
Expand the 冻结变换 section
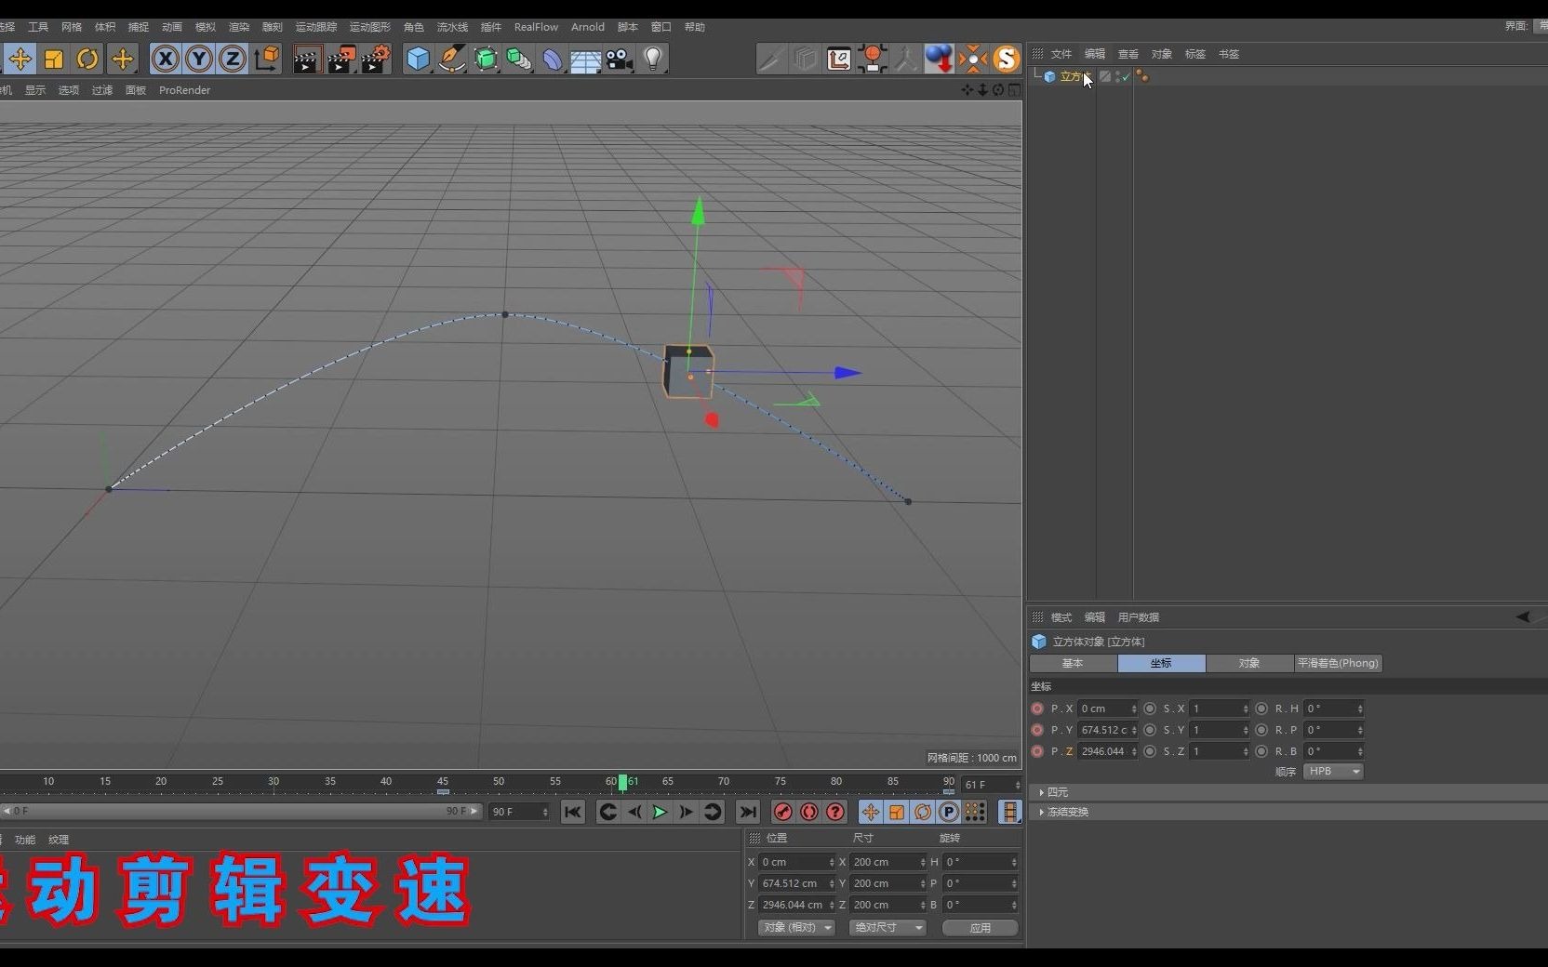pos(1067,812)
